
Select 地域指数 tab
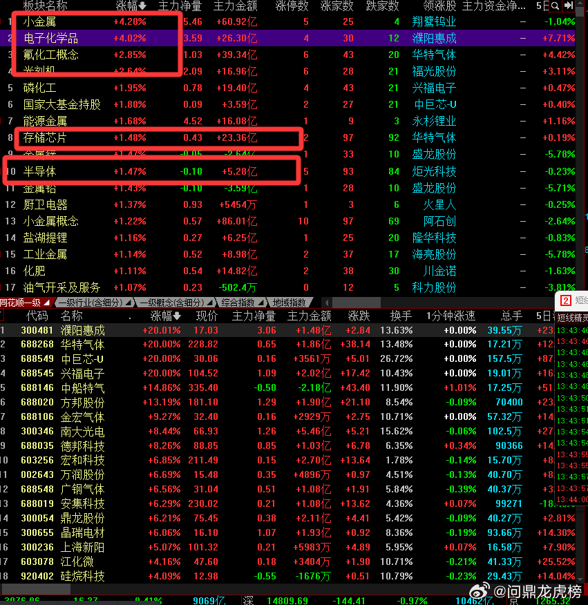point(290,303)
